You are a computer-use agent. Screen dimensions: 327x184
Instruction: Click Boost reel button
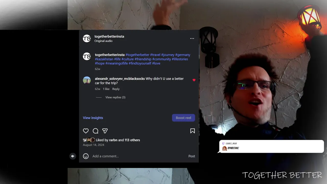pyautogui.click(x=183, y=118)
